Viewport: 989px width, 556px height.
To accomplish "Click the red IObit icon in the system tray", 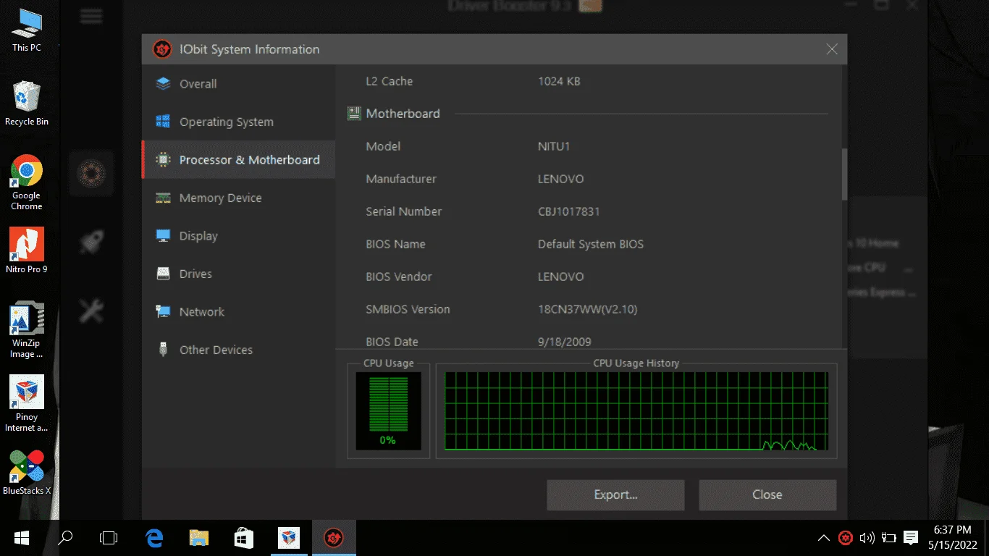I will 845,538.
